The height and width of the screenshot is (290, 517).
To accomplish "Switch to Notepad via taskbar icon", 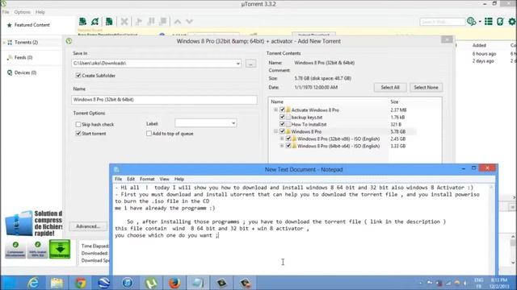I will click(x=198, y=283).
